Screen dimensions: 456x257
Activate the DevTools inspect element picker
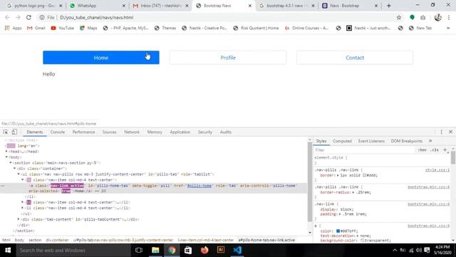click(x=6, y=132)
